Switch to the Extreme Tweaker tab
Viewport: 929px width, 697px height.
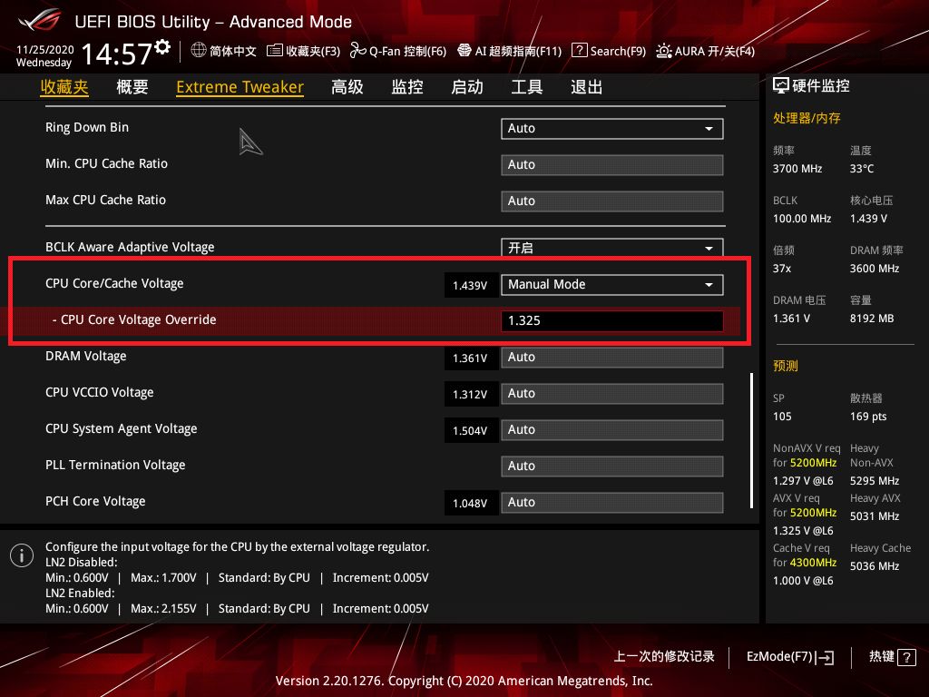(240, 87)
